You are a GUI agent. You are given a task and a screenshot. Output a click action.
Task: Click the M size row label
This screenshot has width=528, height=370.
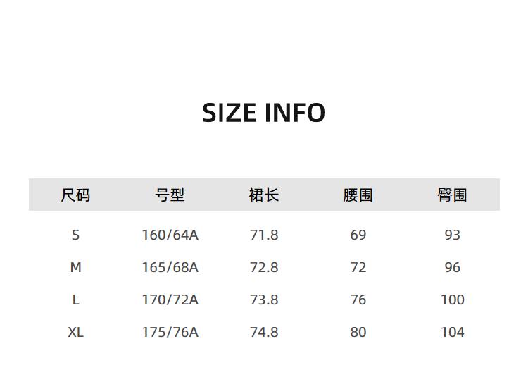(x=76, y=267)
